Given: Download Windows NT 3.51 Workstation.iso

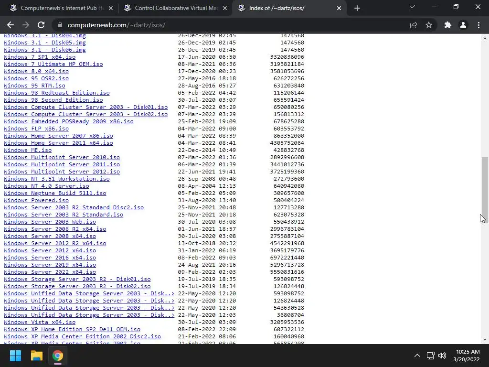Looking at the screenshot, I should (x=57, y=179).
